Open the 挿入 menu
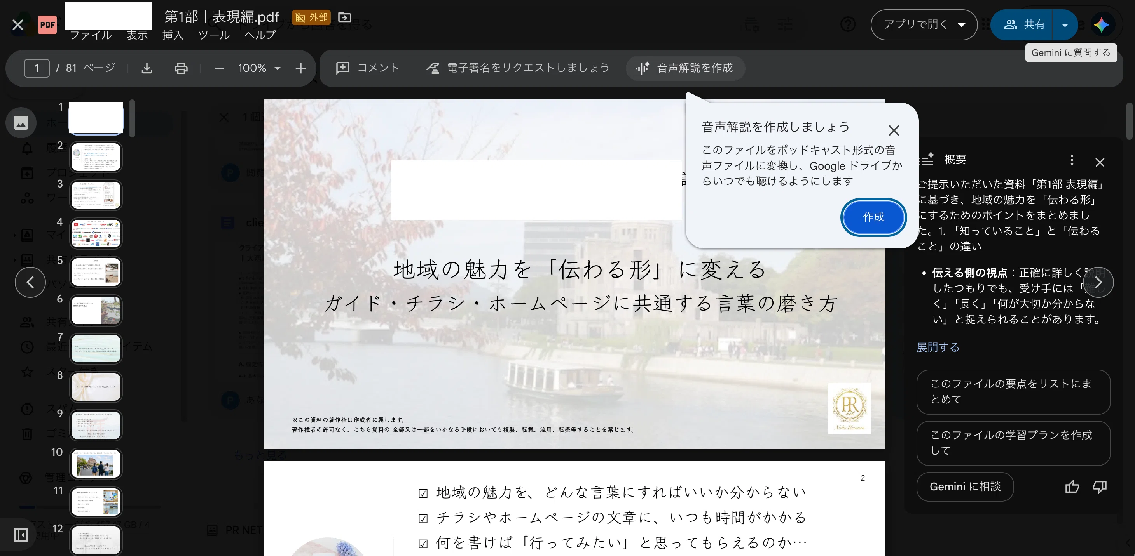Image resolution: width=1135 pixels, height=556 pixels. point(173,35)
